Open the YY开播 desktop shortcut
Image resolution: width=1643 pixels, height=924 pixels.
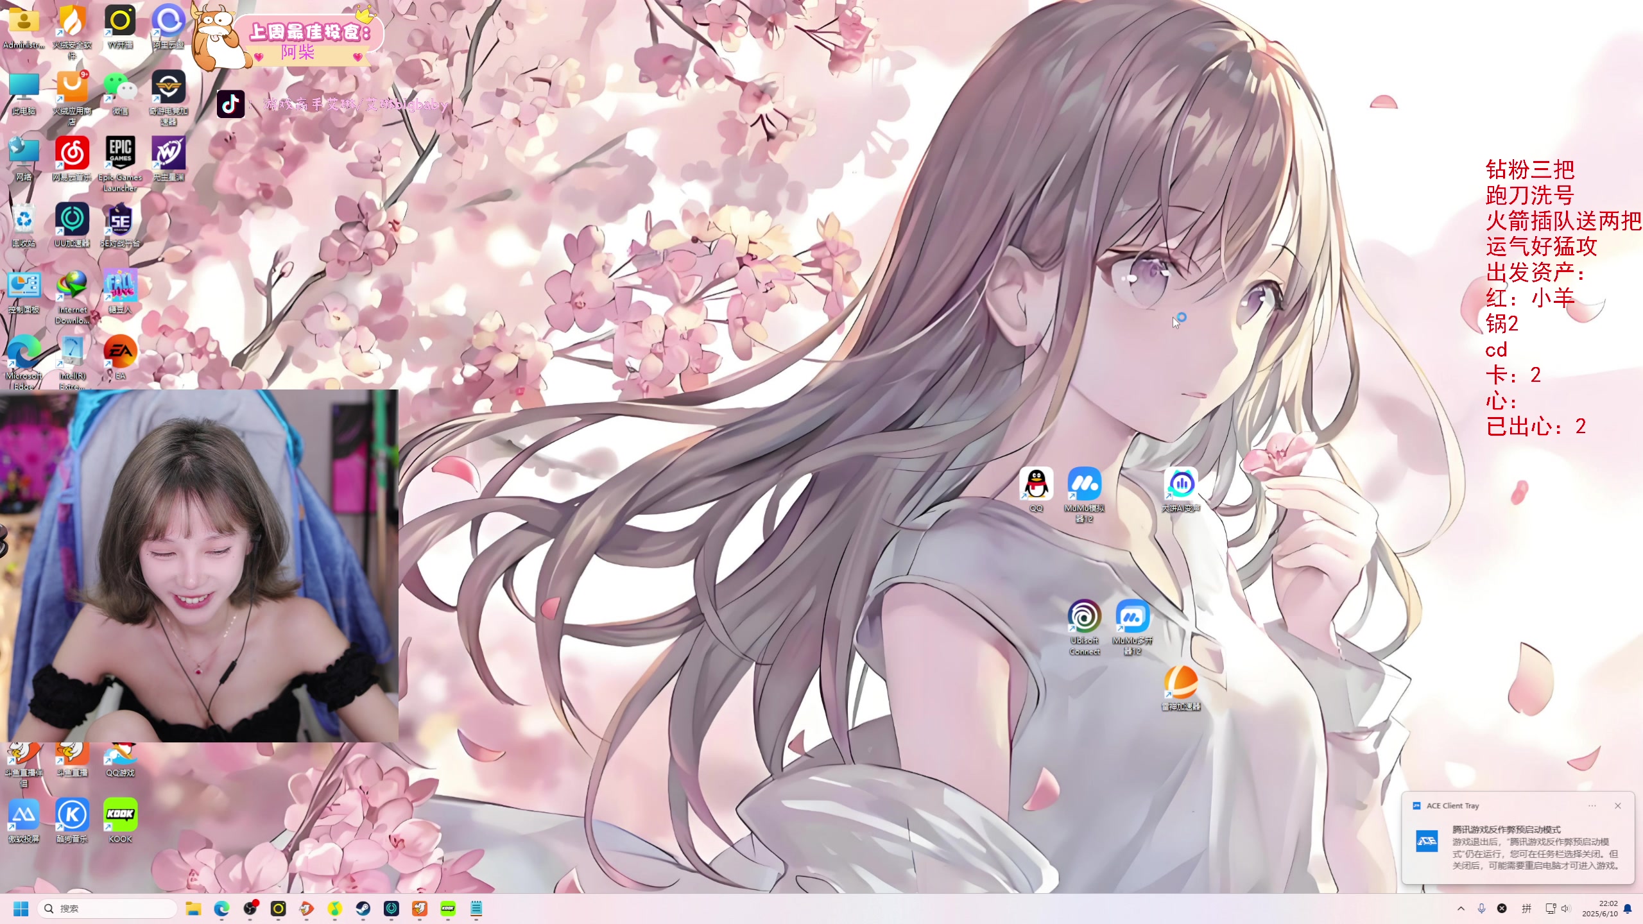point(120,27)
